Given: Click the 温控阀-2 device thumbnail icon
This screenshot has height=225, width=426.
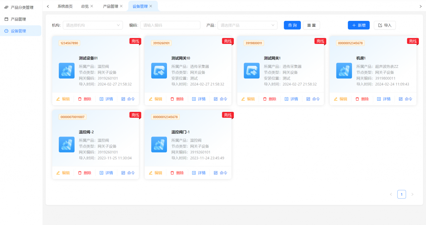Looking at the screenshot, I should pos(66,145).
